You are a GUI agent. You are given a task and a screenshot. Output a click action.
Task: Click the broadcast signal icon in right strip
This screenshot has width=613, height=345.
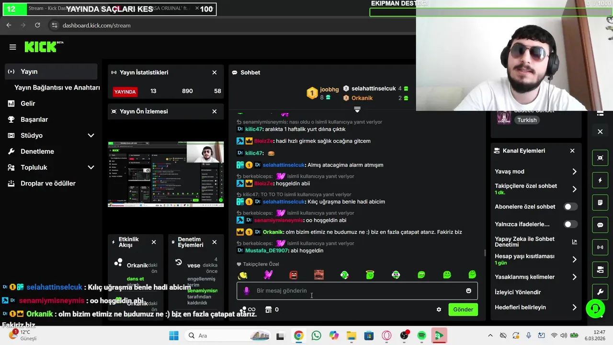pos(600,247)
